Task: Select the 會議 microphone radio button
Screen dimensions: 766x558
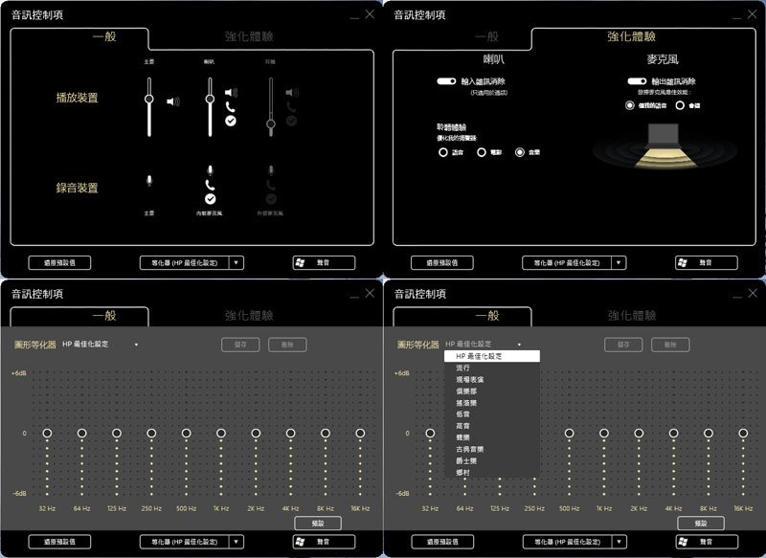Action: tap(680, 105)
